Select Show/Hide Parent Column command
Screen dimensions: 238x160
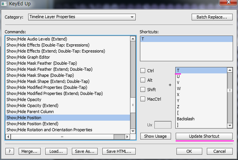coord(68,112)
